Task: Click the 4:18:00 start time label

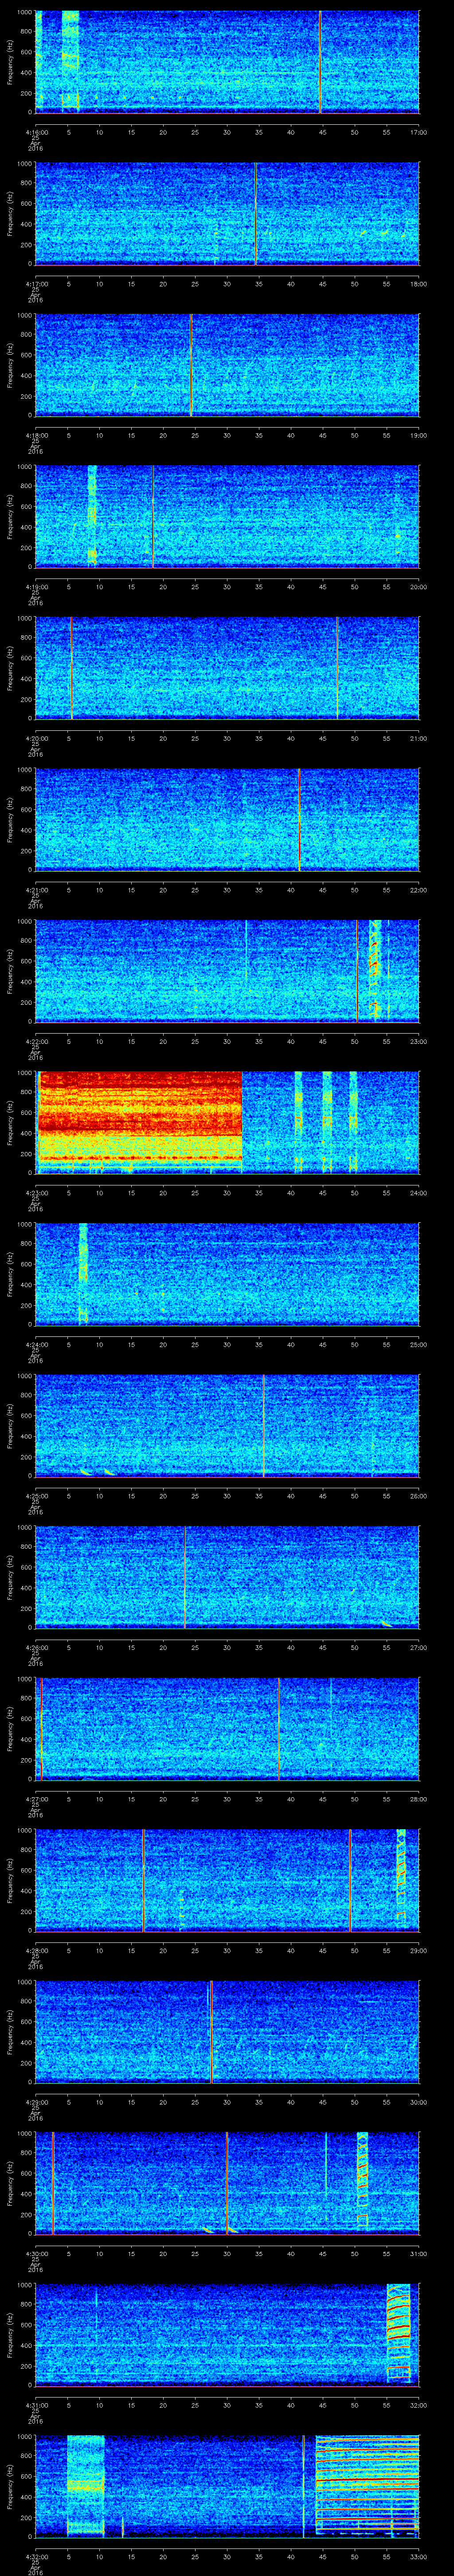Action: coord(37,435)
